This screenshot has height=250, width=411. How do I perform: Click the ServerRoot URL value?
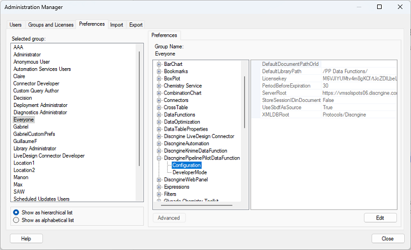click(360, 93)
